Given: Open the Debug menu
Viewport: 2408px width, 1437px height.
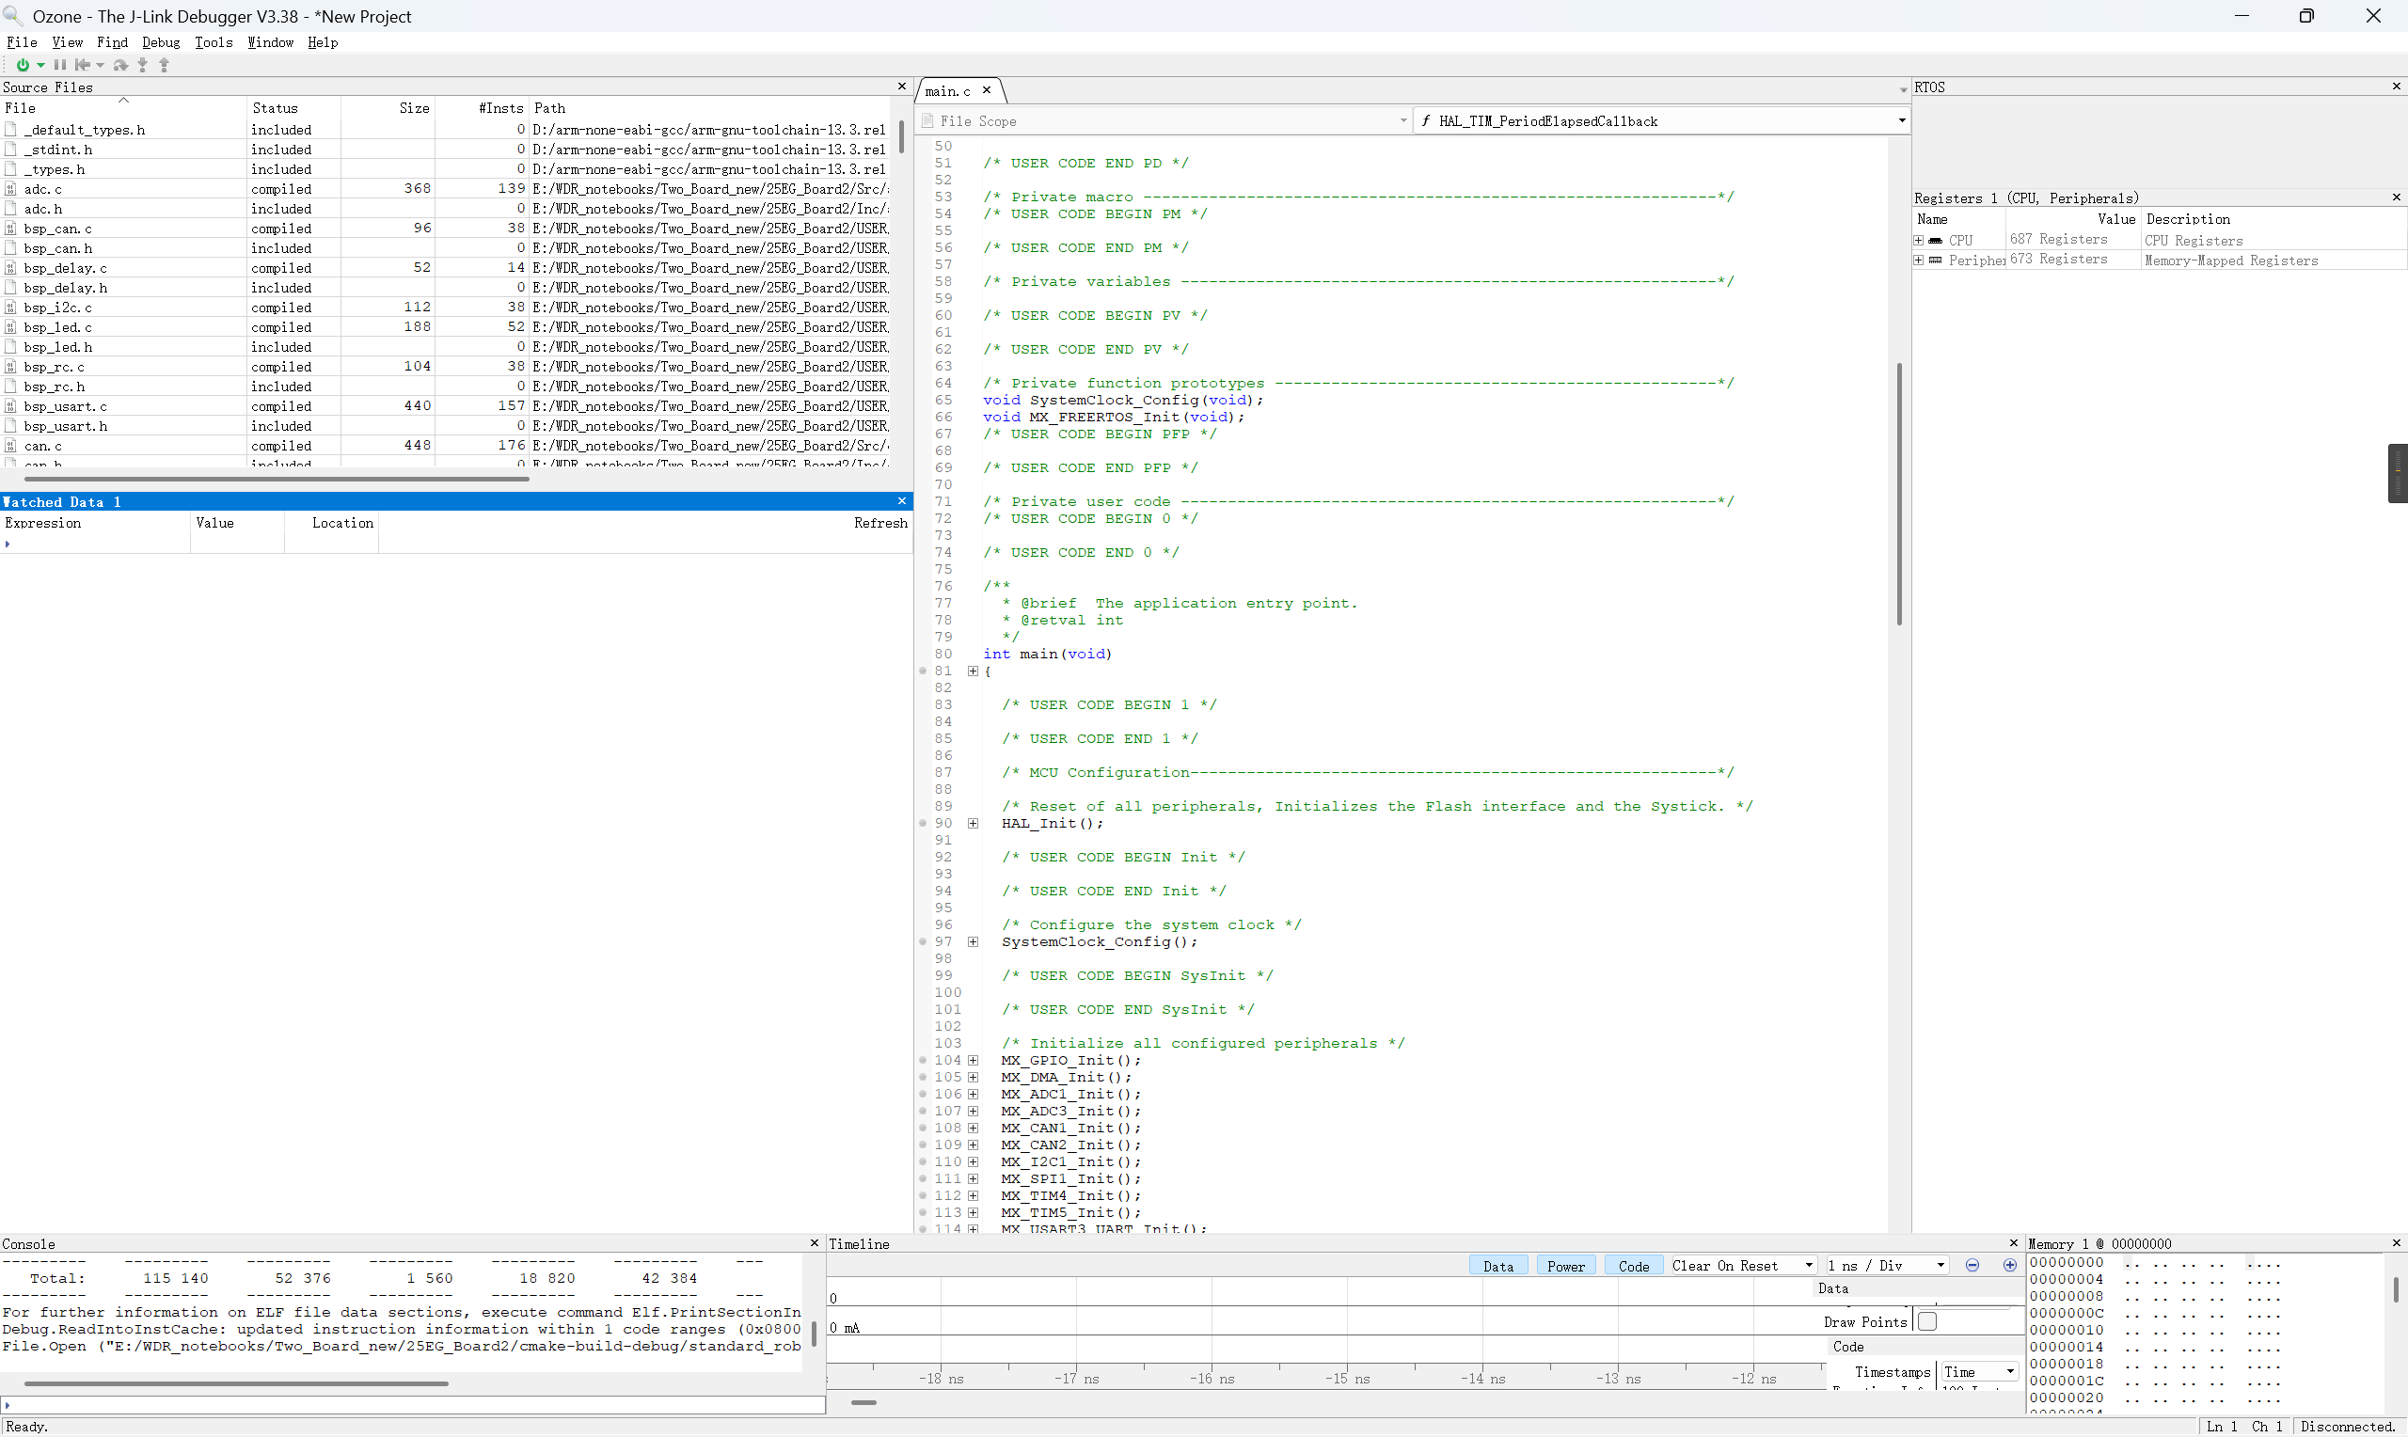Looking at the screenshot, I should (161, 42).
